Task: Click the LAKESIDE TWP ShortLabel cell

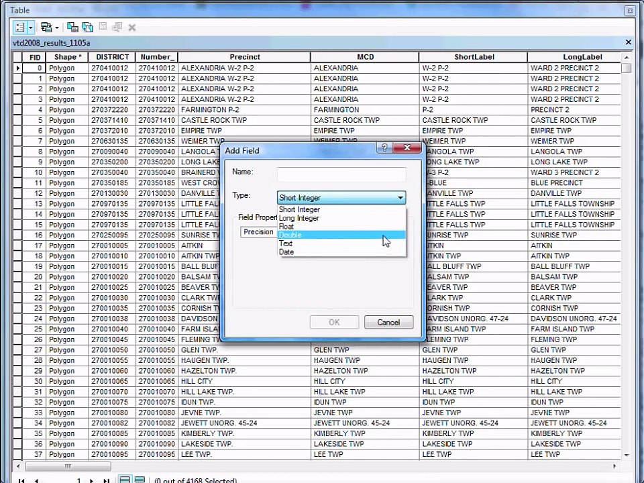Action: (x=473, y=444)
